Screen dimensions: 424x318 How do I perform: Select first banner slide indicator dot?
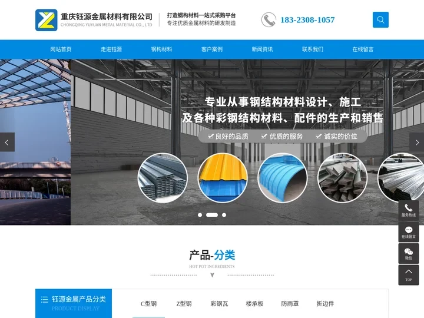(200, 215)
